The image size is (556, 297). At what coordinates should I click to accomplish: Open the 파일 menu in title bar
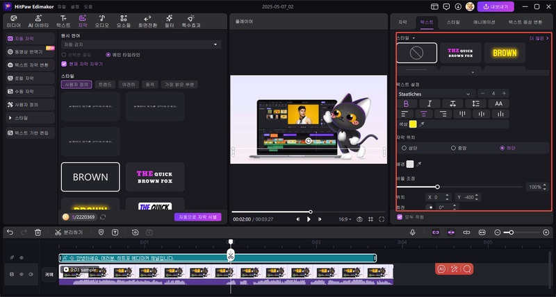click(x=62, y=6)
